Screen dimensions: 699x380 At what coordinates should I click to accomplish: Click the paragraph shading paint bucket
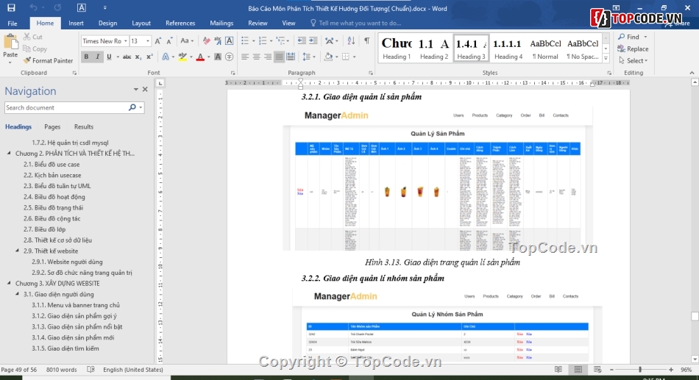click(329, 57)
